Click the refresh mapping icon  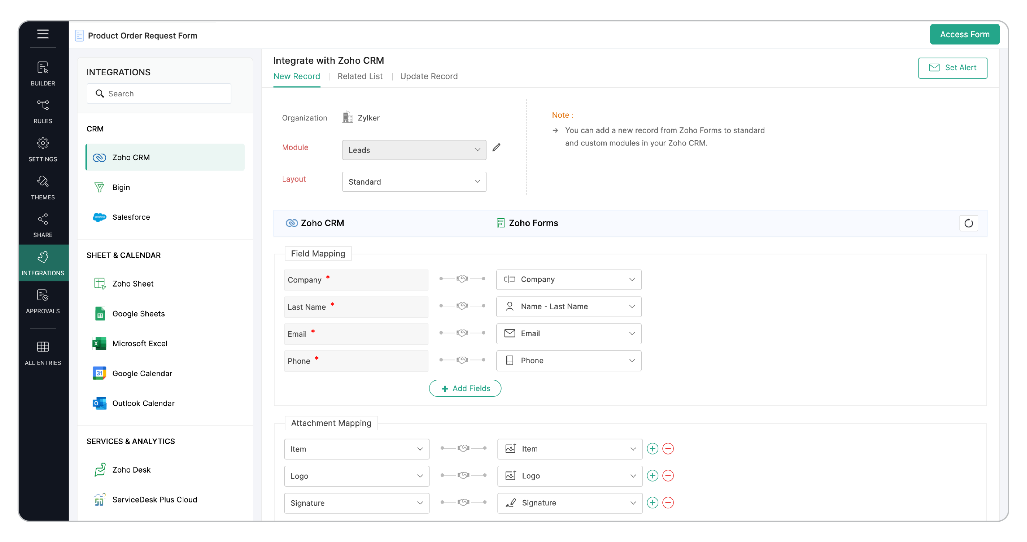[x=968, y=223]
